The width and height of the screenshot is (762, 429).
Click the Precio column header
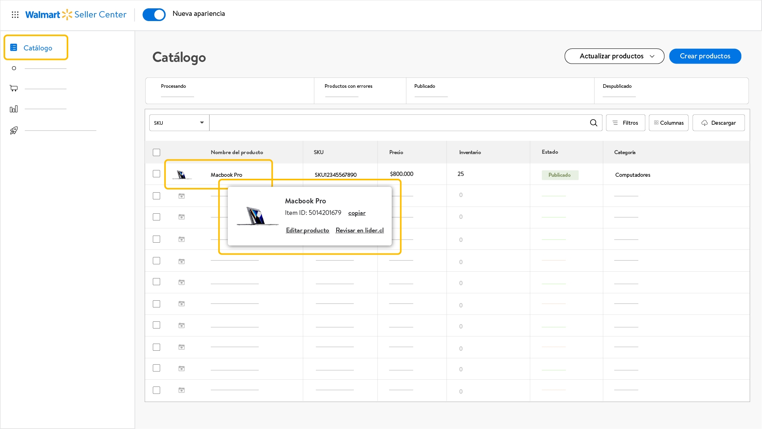pyautogui.click(x=396, y=152)
